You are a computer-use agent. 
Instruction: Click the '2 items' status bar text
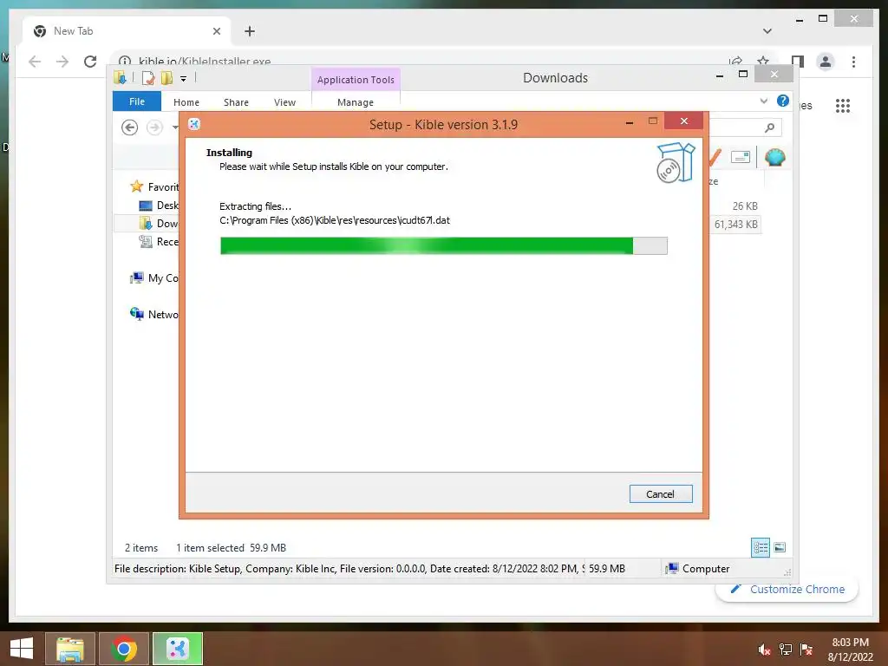point(141,548)
